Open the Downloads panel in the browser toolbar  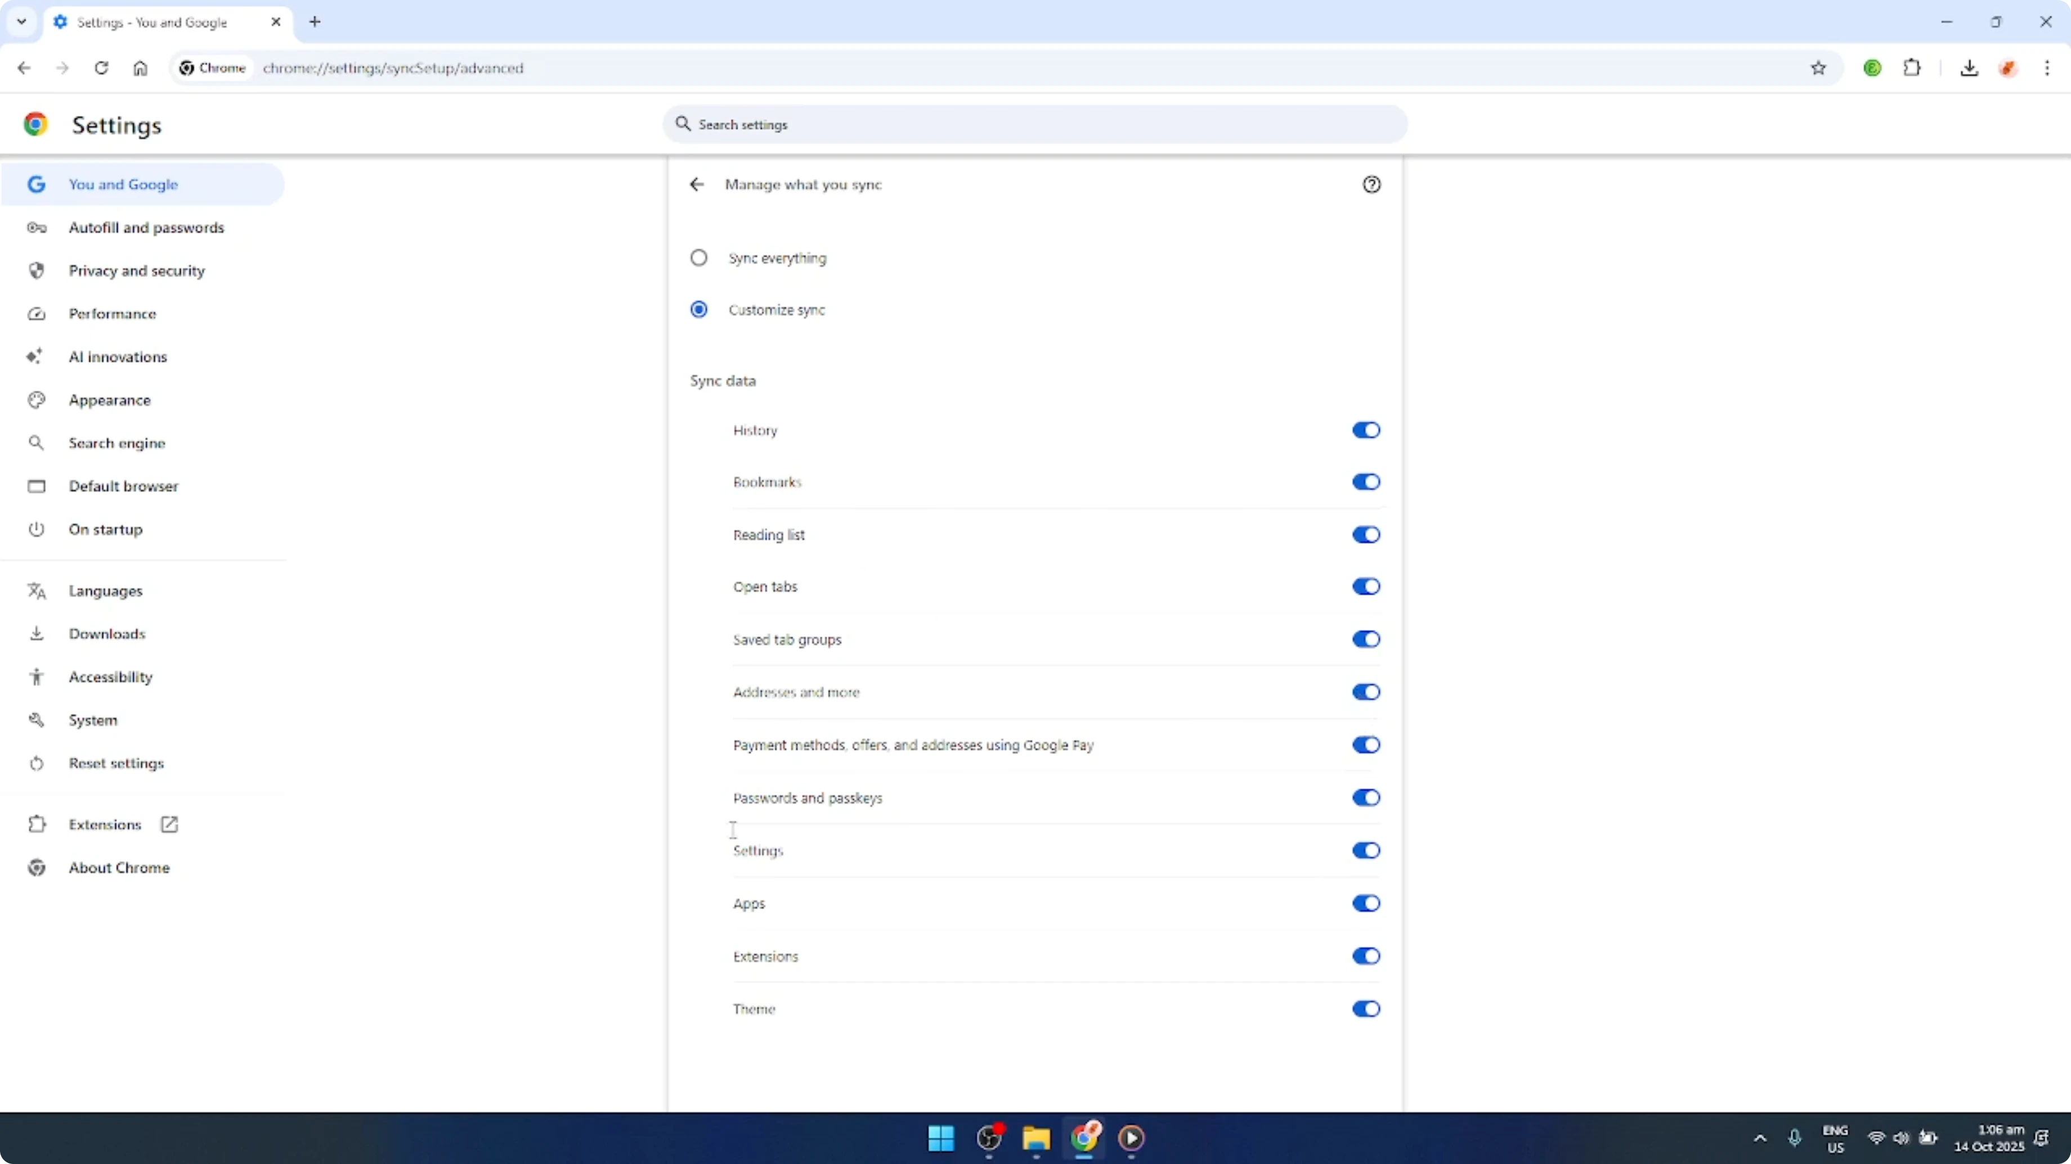[x=1970, y=68]
